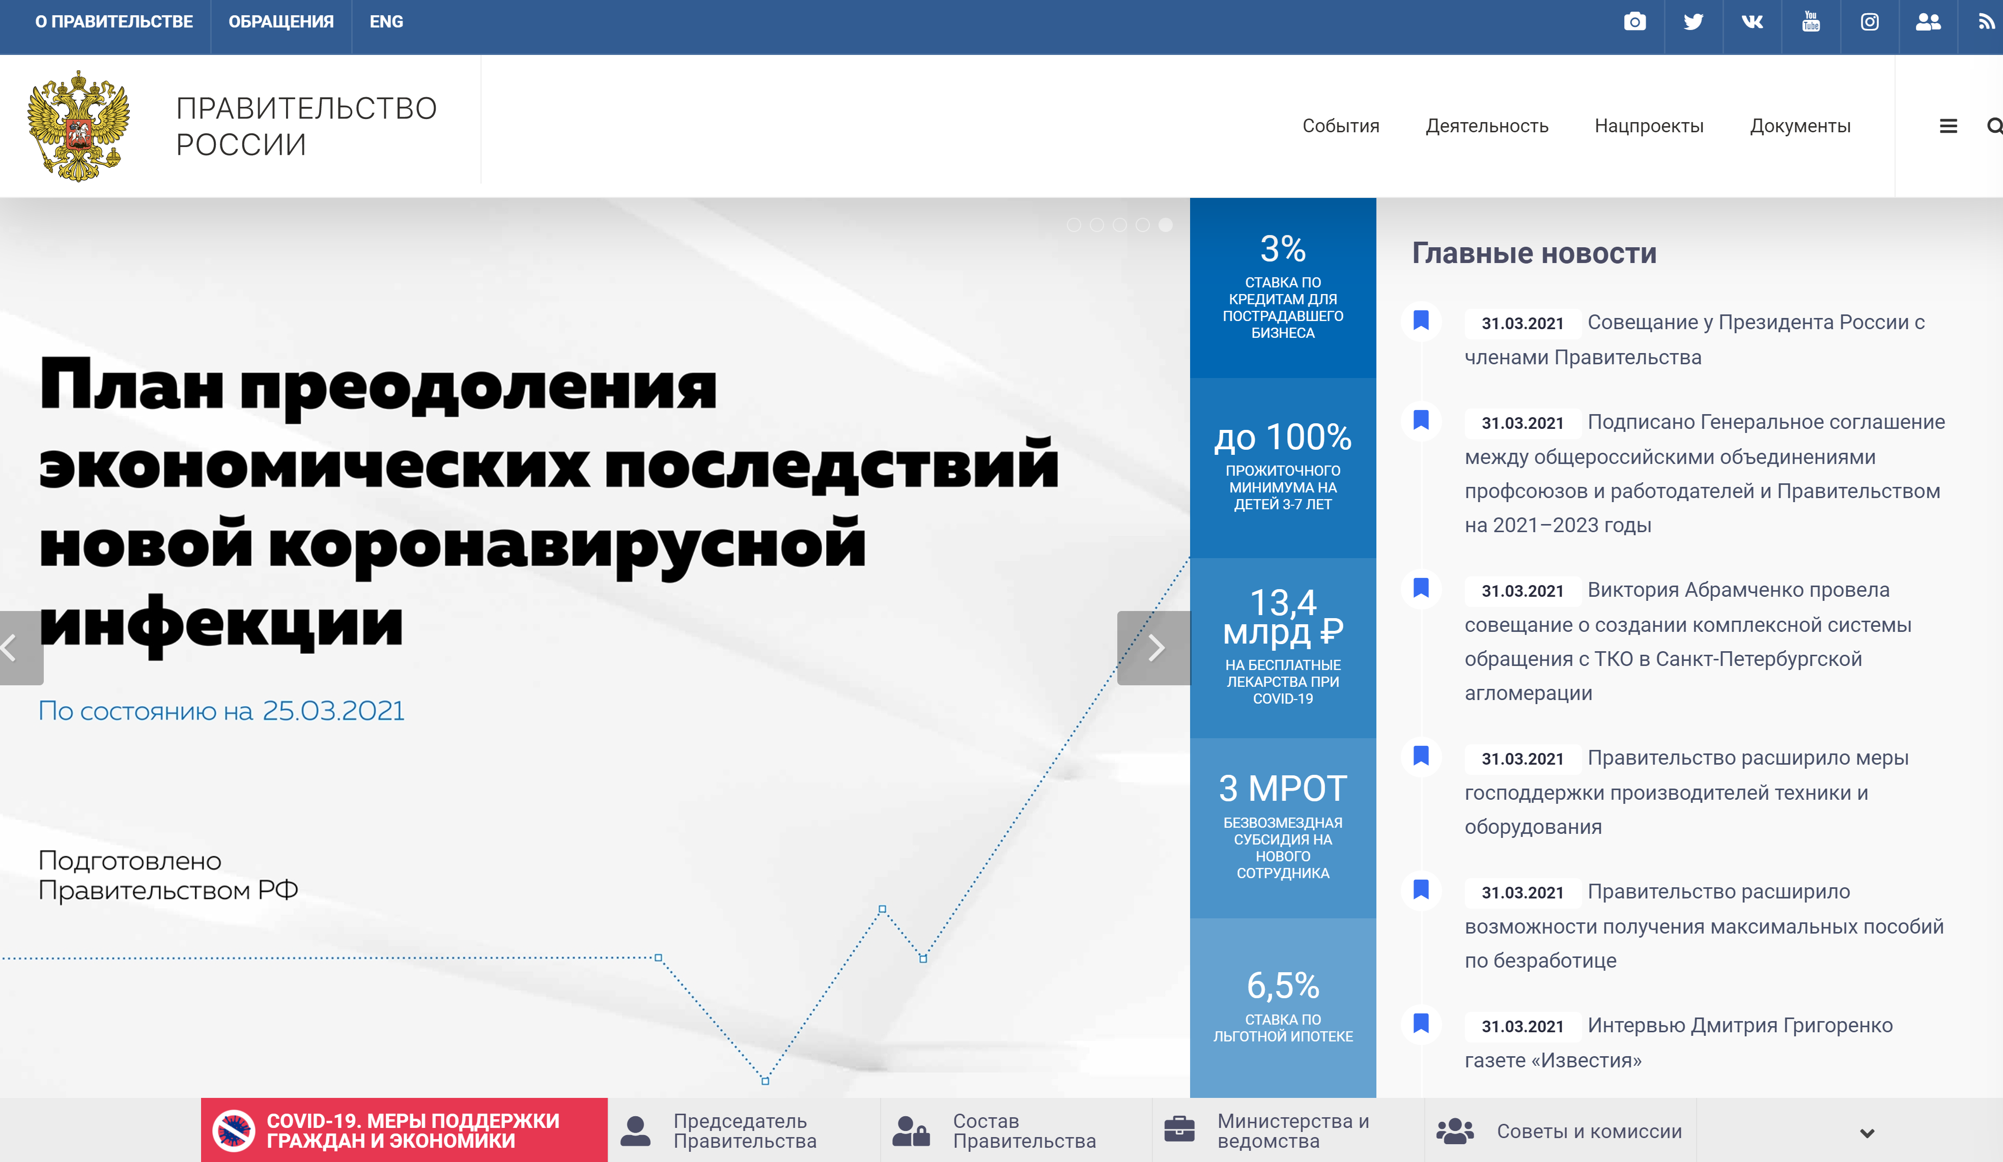Screen dimensions: 2003x1162
Task: Open the Twitter icon link
Action: (1693, 21)
